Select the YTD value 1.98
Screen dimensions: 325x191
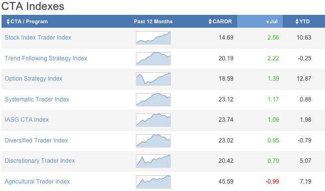point(306,120)
